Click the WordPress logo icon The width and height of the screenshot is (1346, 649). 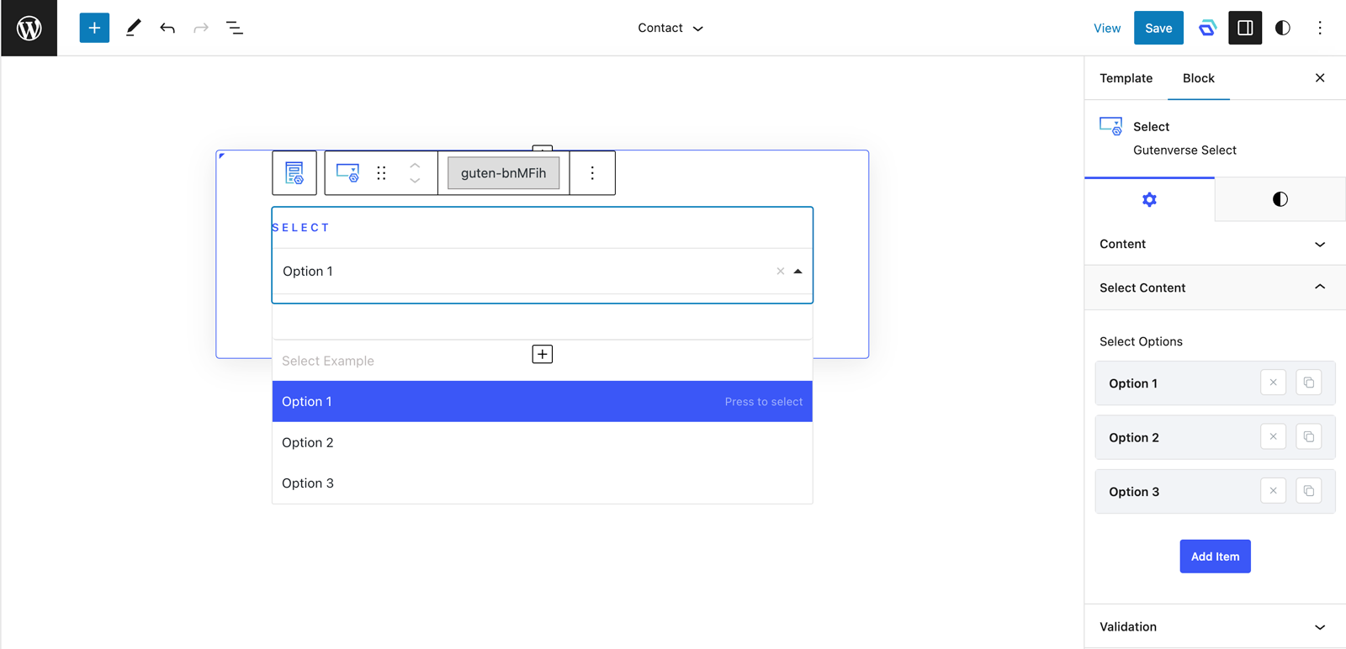pos(29,28)
